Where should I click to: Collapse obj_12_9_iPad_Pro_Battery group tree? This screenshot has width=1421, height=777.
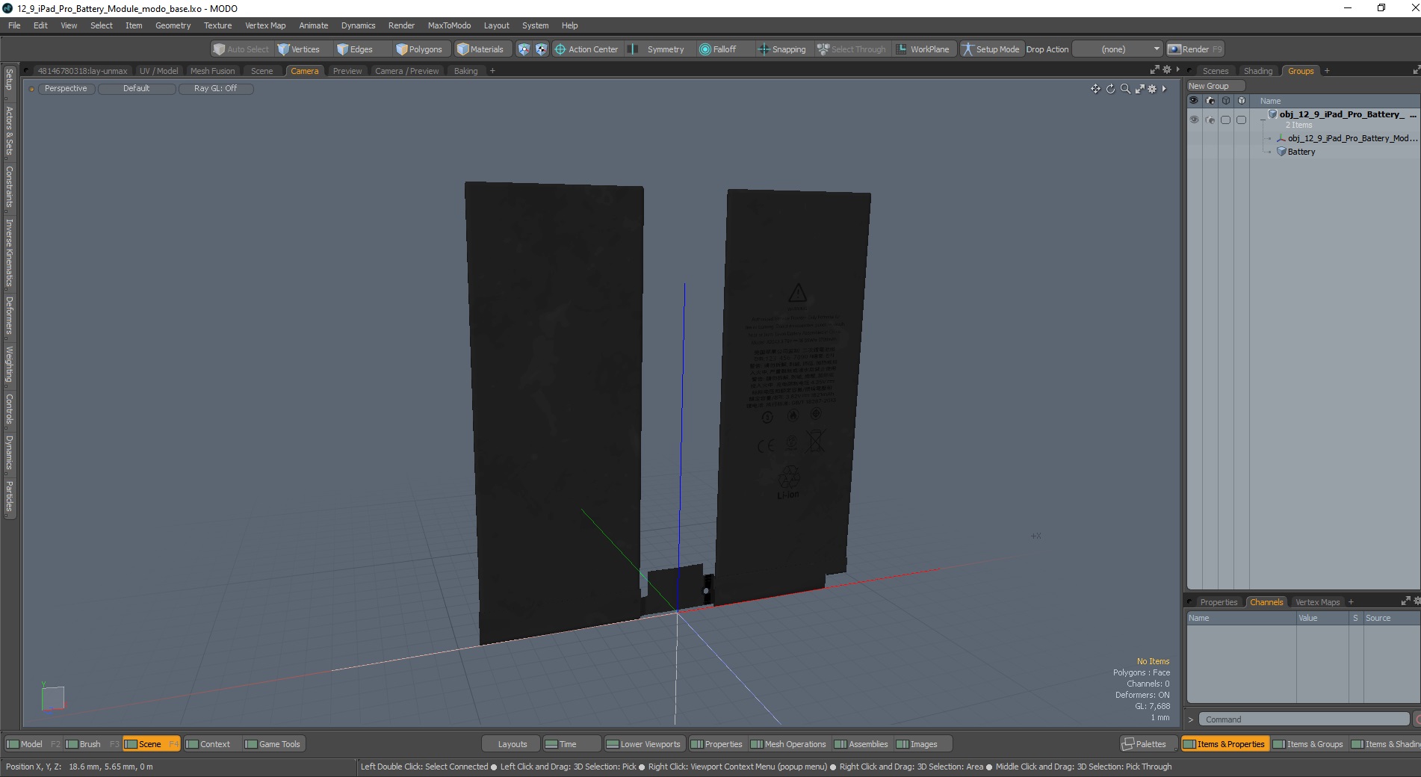1263,120
